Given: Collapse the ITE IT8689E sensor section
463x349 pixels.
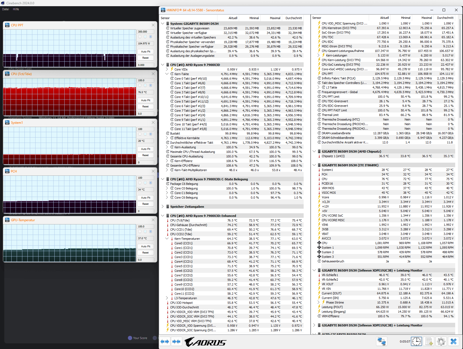Looking at the screenshot, I should tap(314, 165).
